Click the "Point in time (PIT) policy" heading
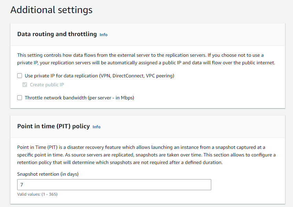 pos(53,127)
